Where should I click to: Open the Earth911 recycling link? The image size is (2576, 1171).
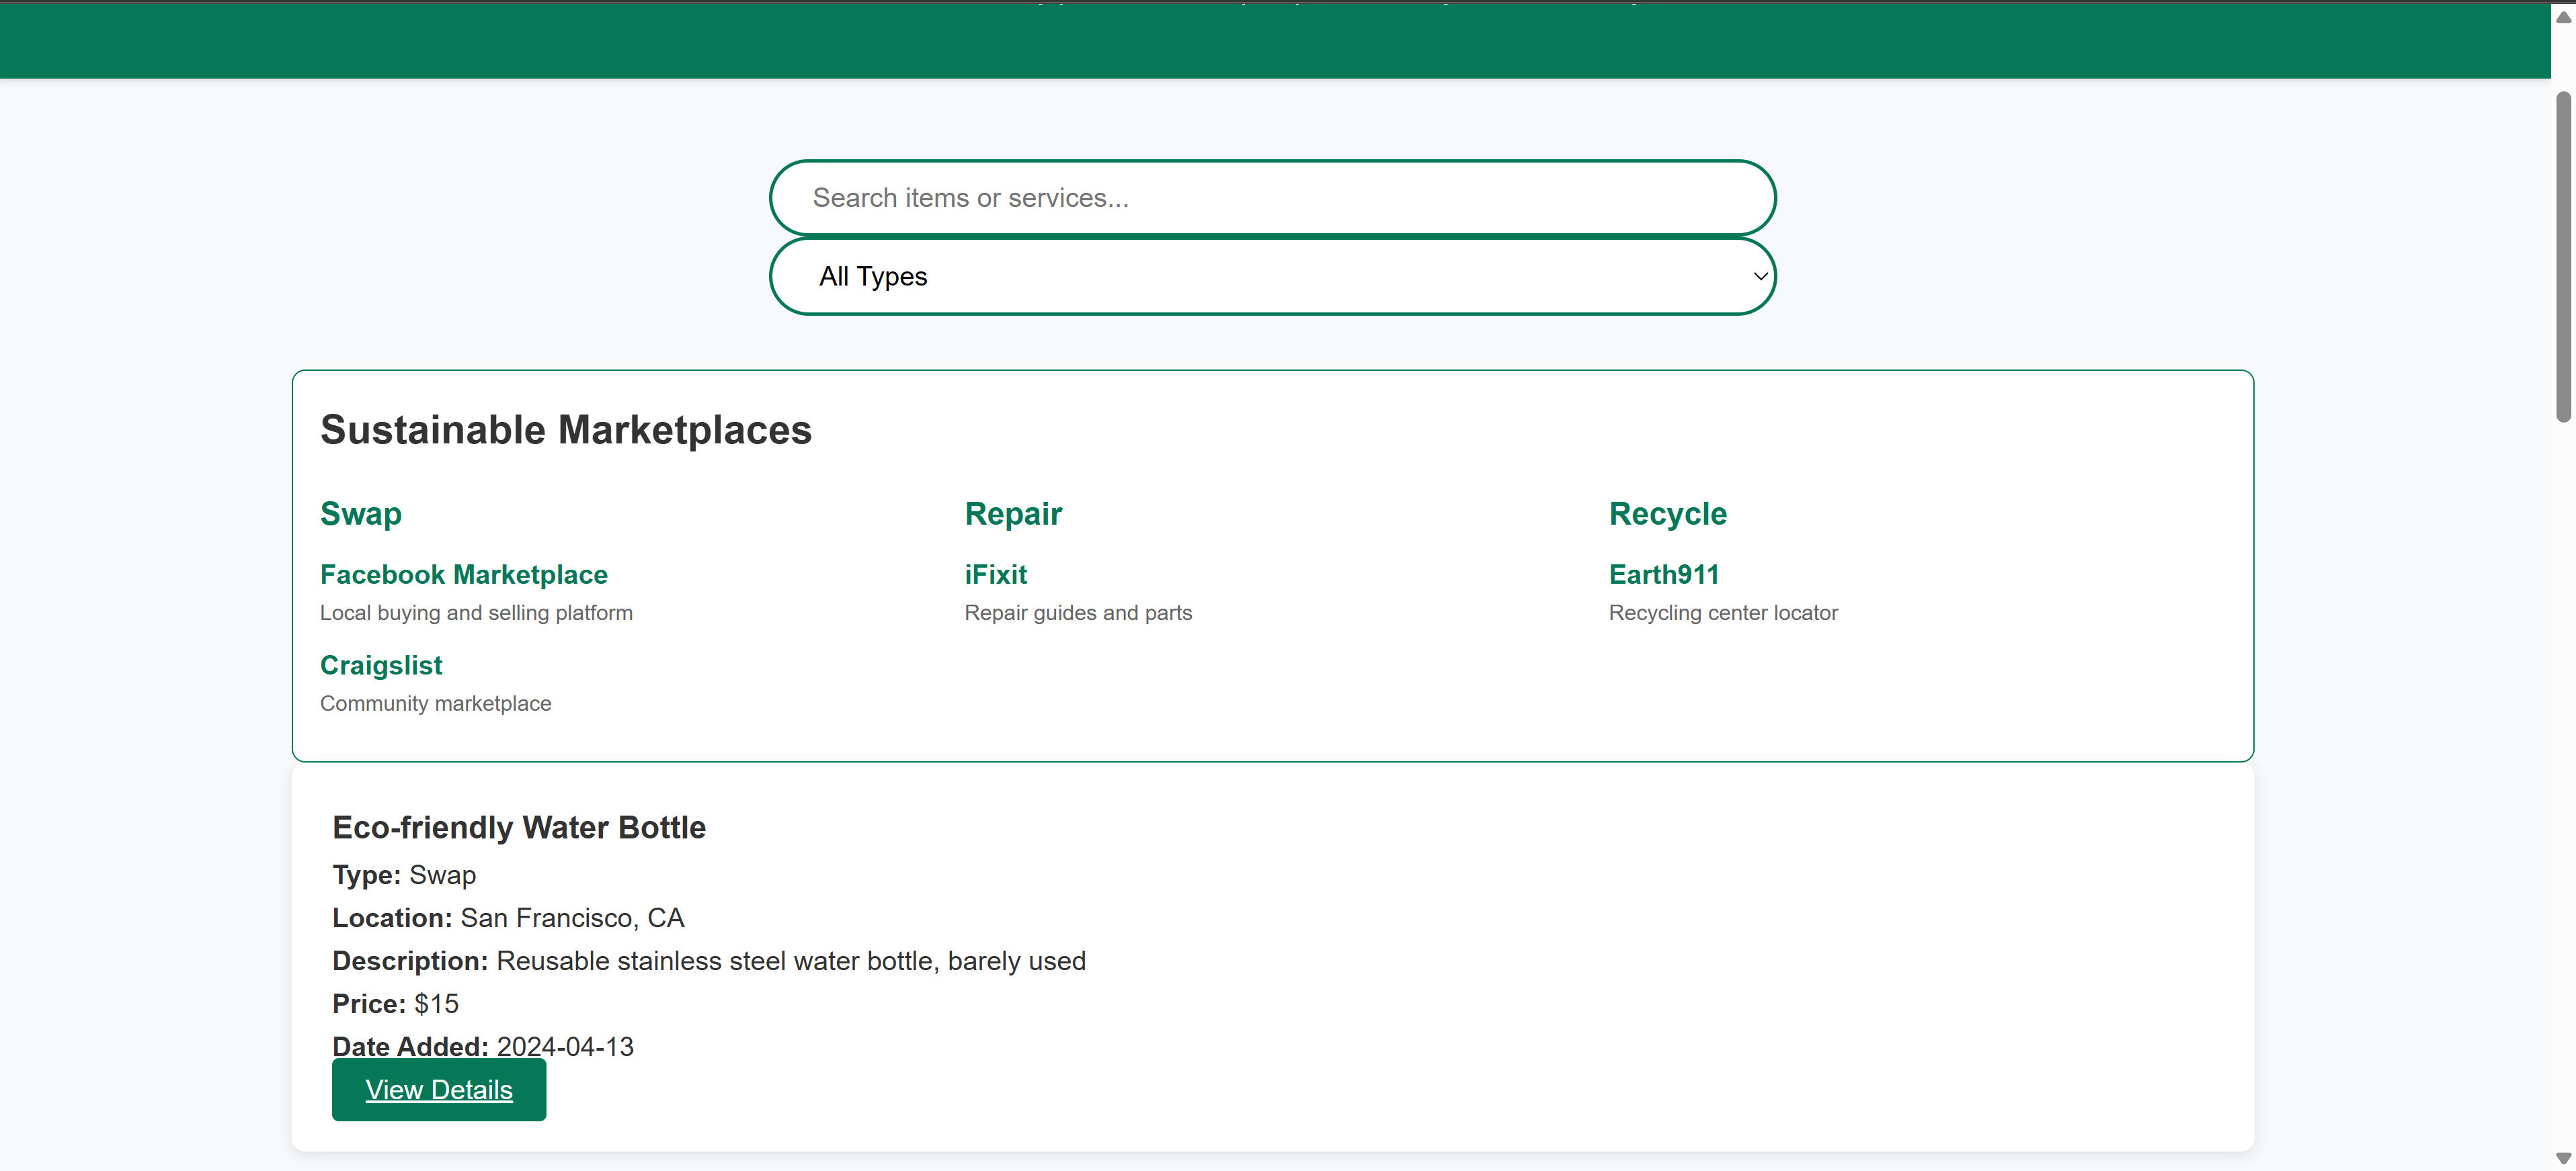point(1663,574)
